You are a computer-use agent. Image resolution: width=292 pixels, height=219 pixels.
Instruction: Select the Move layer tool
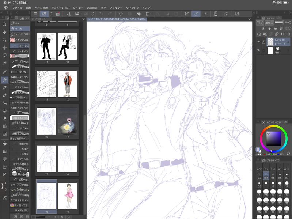4,48
